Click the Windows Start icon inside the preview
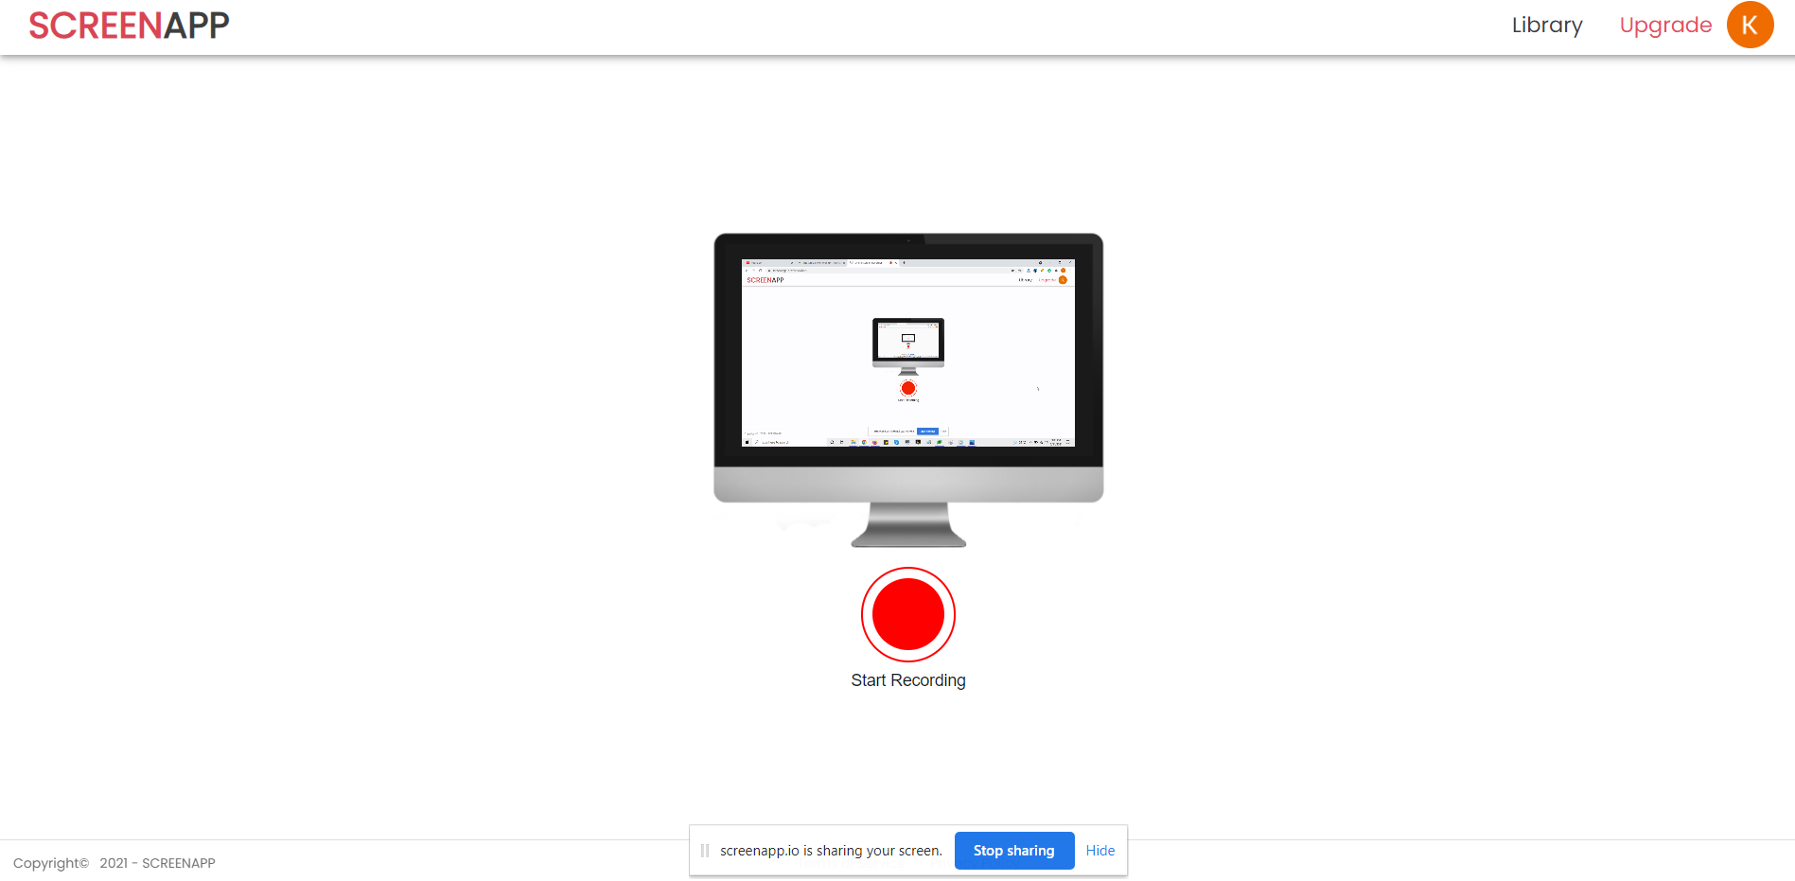The width and height of the screenshot is (1795, 881). 747,442
